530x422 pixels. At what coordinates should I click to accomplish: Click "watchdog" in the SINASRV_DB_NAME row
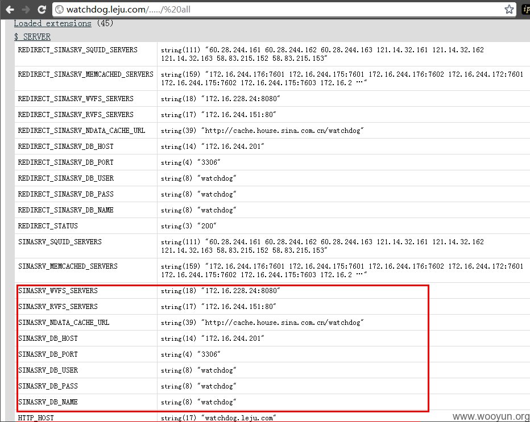click(199, 402)
